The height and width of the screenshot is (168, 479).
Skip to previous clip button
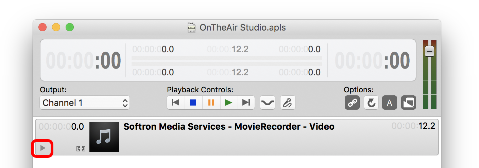click(176, 102)
